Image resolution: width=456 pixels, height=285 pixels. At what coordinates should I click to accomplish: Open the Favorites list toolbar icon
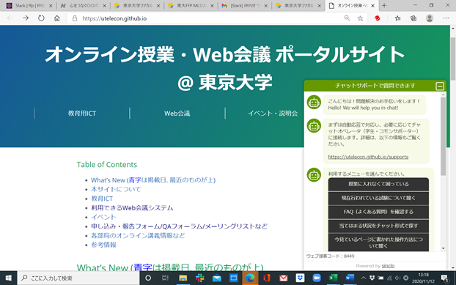click(x=397, y=18)
